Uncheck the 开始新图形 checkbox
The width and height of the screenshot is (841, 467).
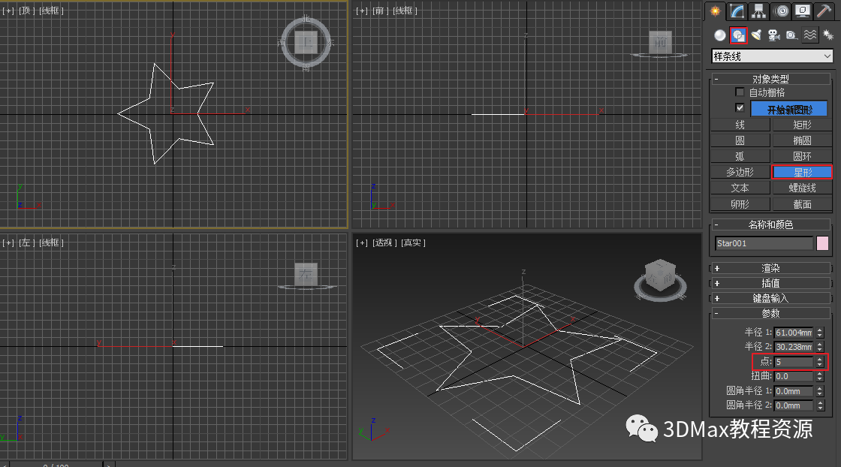click(x=740, y=108)
